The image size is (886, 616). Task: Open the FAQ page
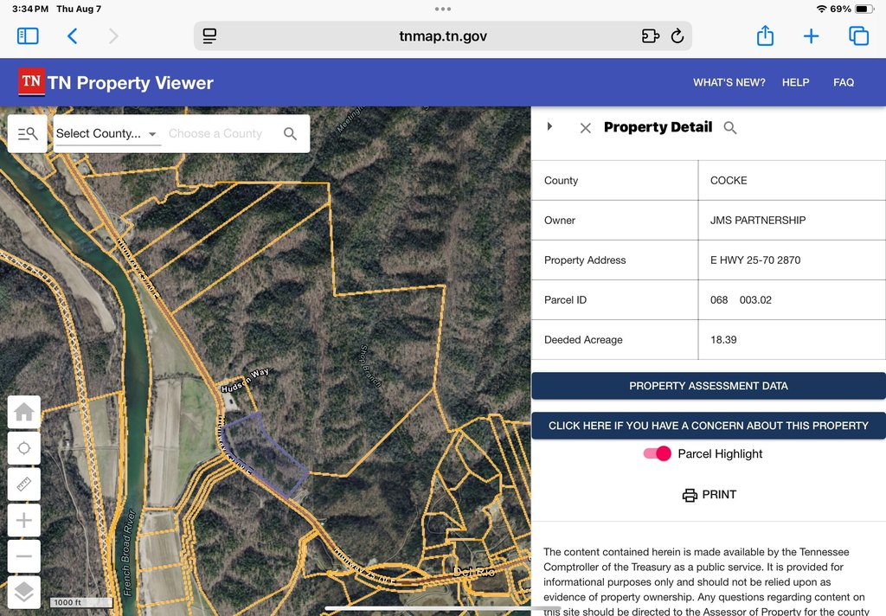pos(843,83)
